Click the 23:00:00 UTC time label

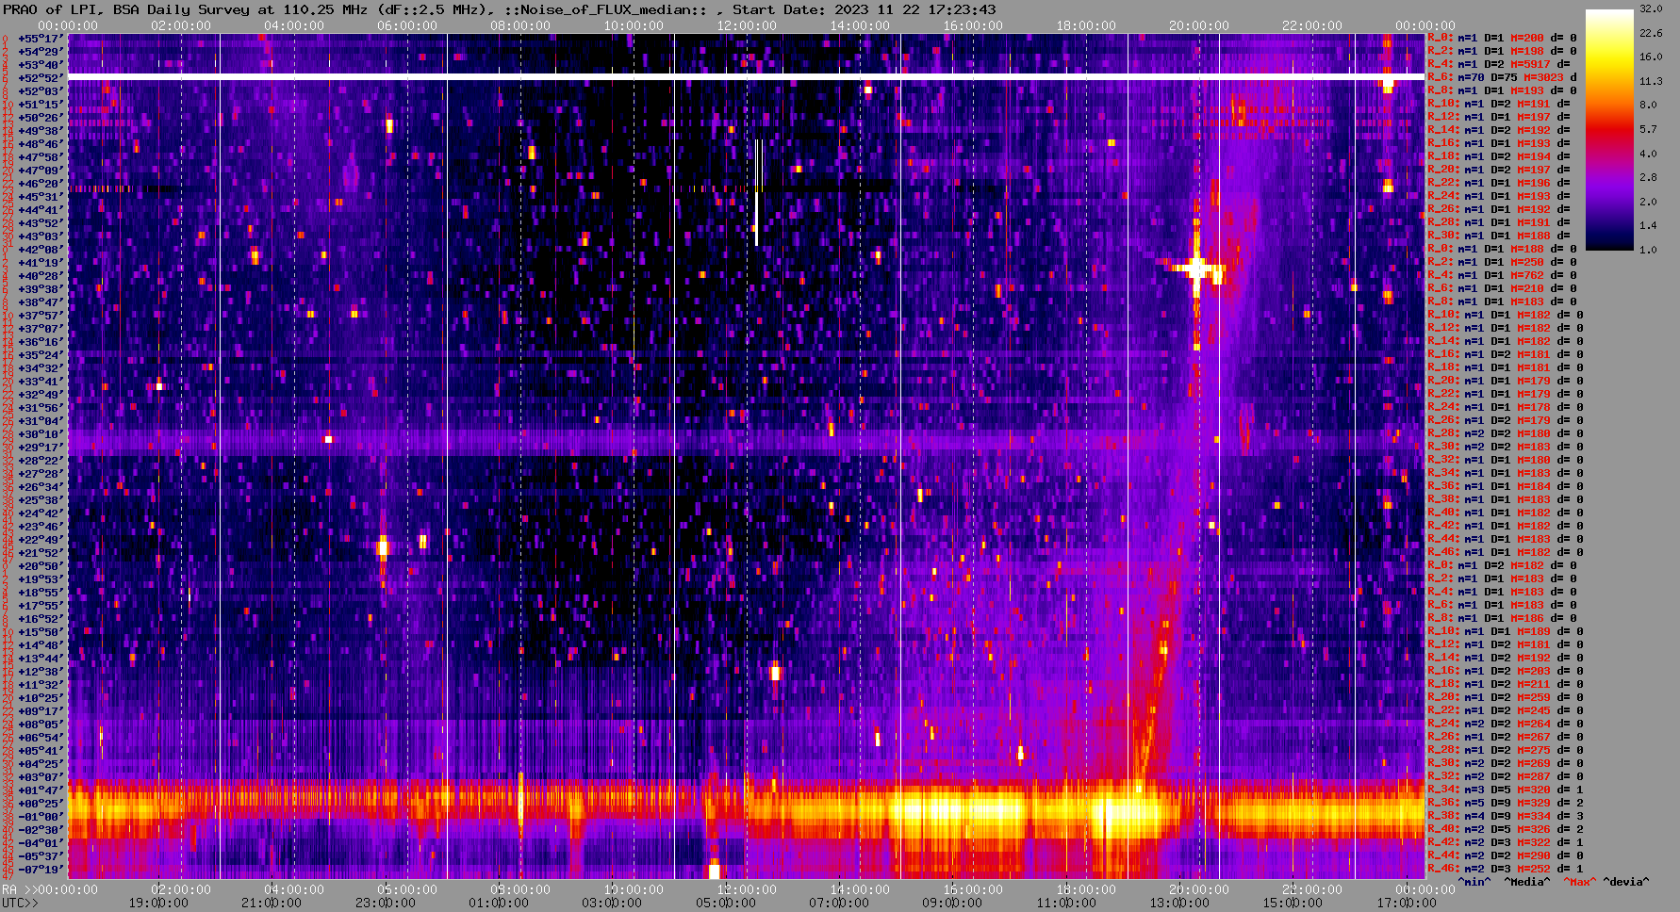point(386,903)
